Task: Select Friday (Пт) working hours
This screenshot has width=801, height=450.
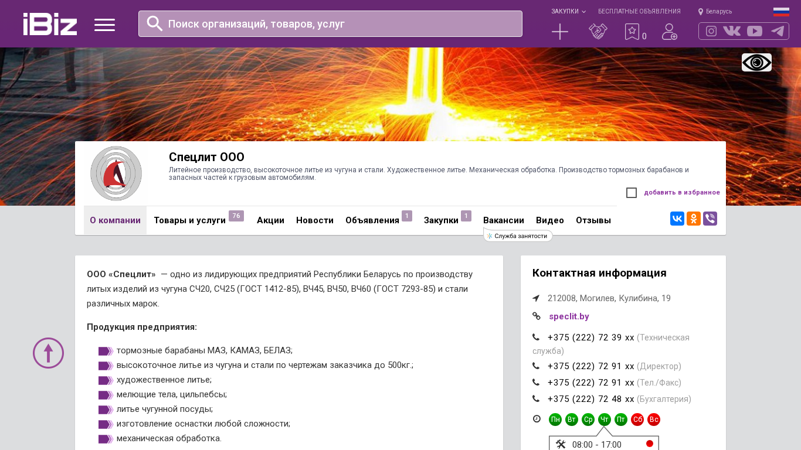Action: coord(621,420)
